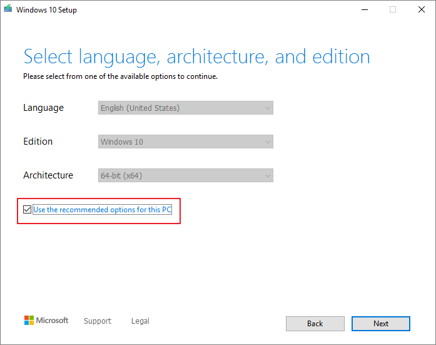Screen dimensions: 436x345
Task: Click the 'Please select from one of' instruction text
Action: [120, 76]
